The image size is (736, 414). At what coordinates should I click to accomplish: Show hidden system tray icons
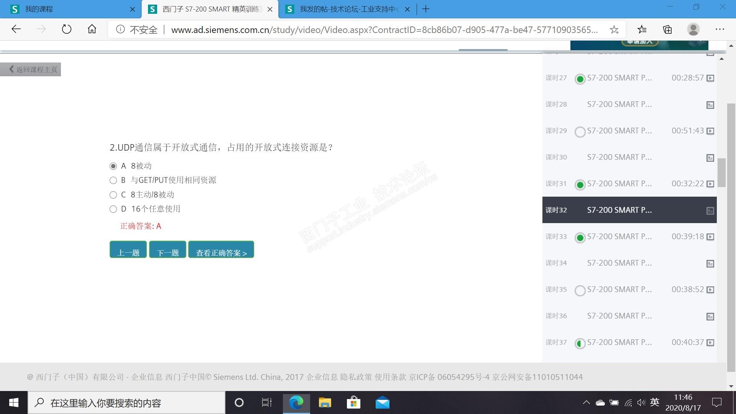pos(586,402)
